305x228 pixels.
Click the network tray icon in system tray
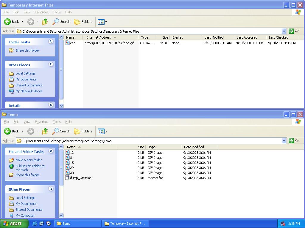283,224
